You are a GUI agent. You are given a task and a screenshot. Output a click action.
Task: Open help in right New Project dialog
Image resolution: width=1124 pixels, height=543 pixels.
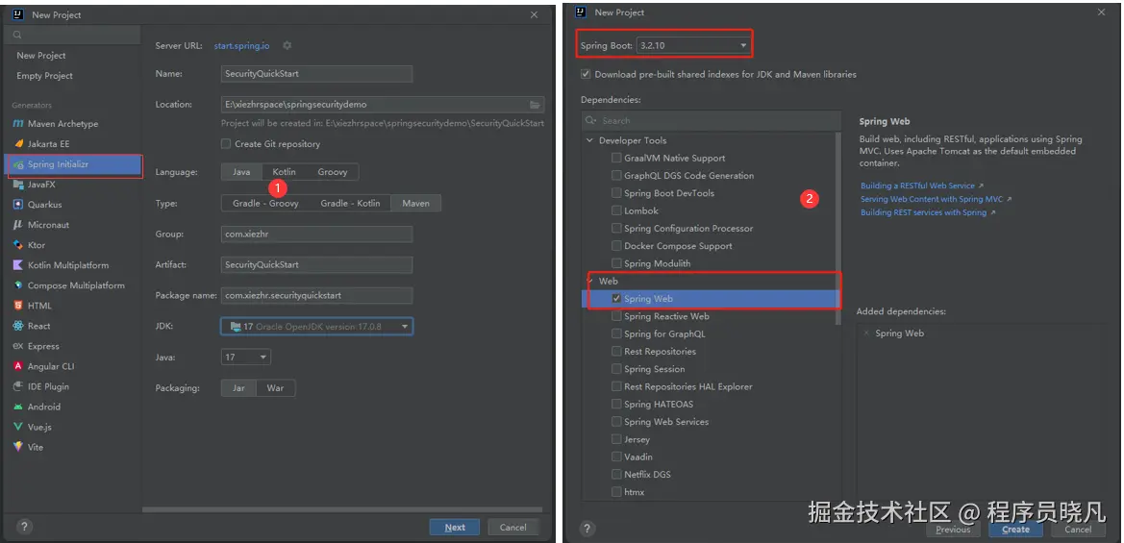coord(587,529)
